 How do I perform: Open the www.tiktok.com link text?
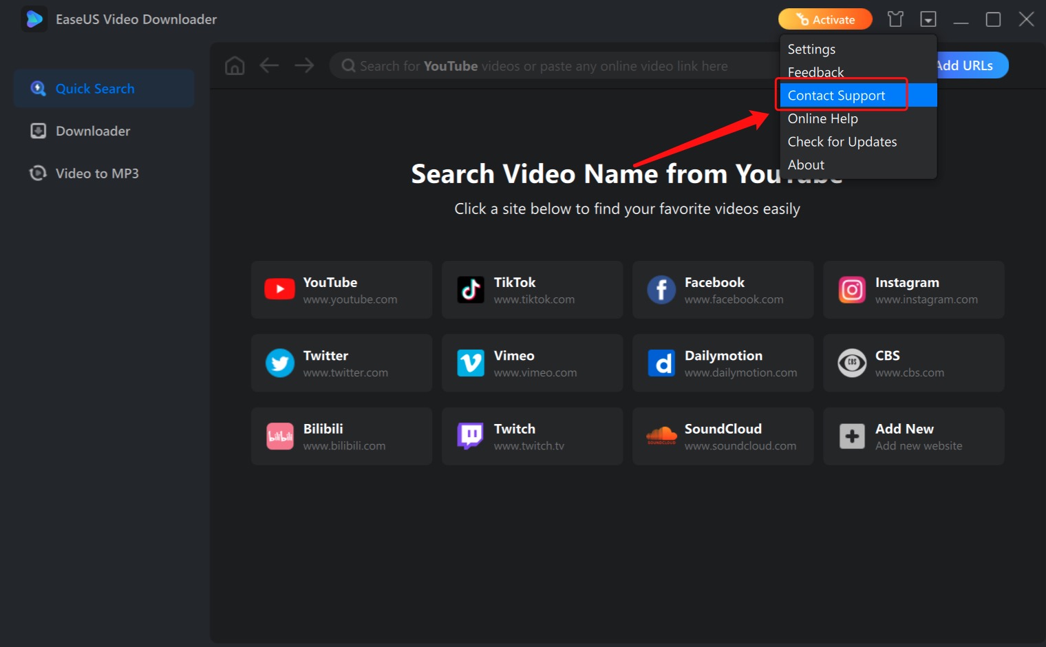(x=534, y=299)
